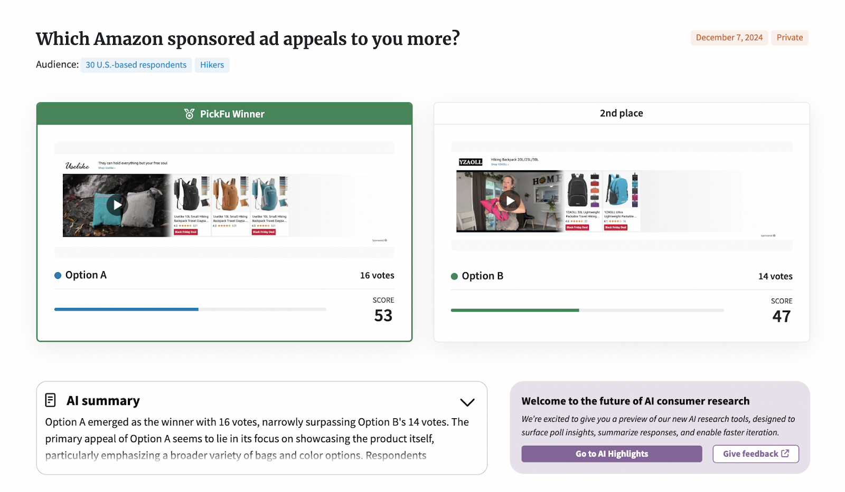Click the PickFu Winner medal icon
Screen dimensions: 845x492
[x=189, y=113]
